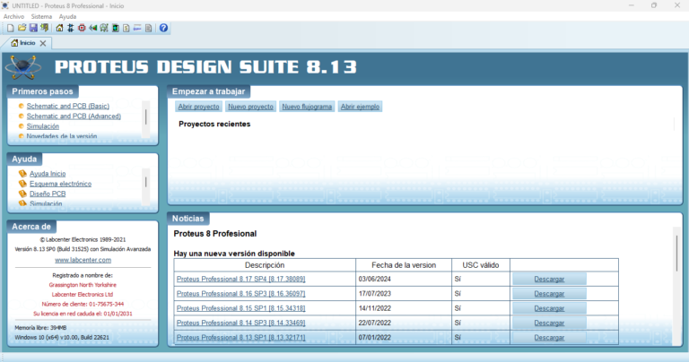The height and width of the screenshot is (362, 689).
Task: Open Proteus Professional 8.13 SP1 link
Action: coord(240,338)
